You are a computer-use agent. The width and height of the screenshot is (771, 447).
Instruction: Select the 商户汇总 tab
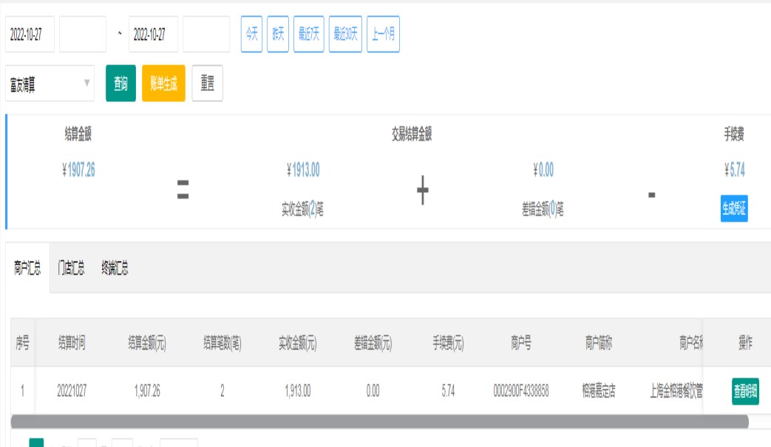[x=27, y=268]
